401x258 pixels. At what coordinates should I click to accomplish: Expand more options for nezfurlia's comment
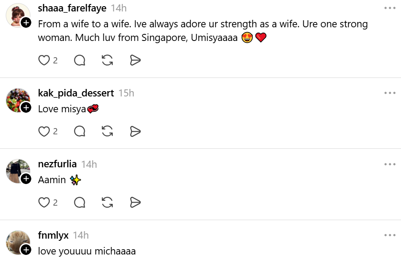pyautogui.click(x=390, y=164)
